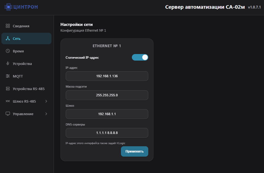Screen dimensions: 264x173
Task: Click the Время clock icon
Action: coord(8,51)
